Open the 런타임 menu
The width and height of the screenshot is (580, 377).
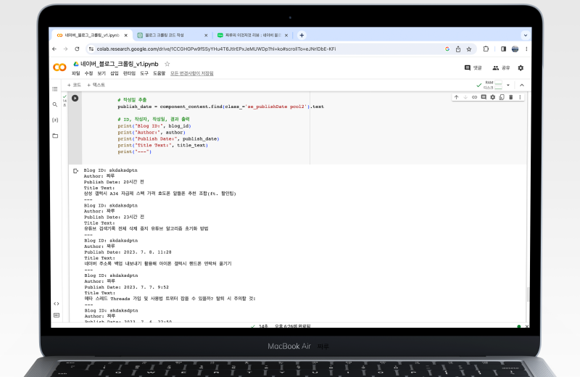pyautogui.click(x=130, y=73)
